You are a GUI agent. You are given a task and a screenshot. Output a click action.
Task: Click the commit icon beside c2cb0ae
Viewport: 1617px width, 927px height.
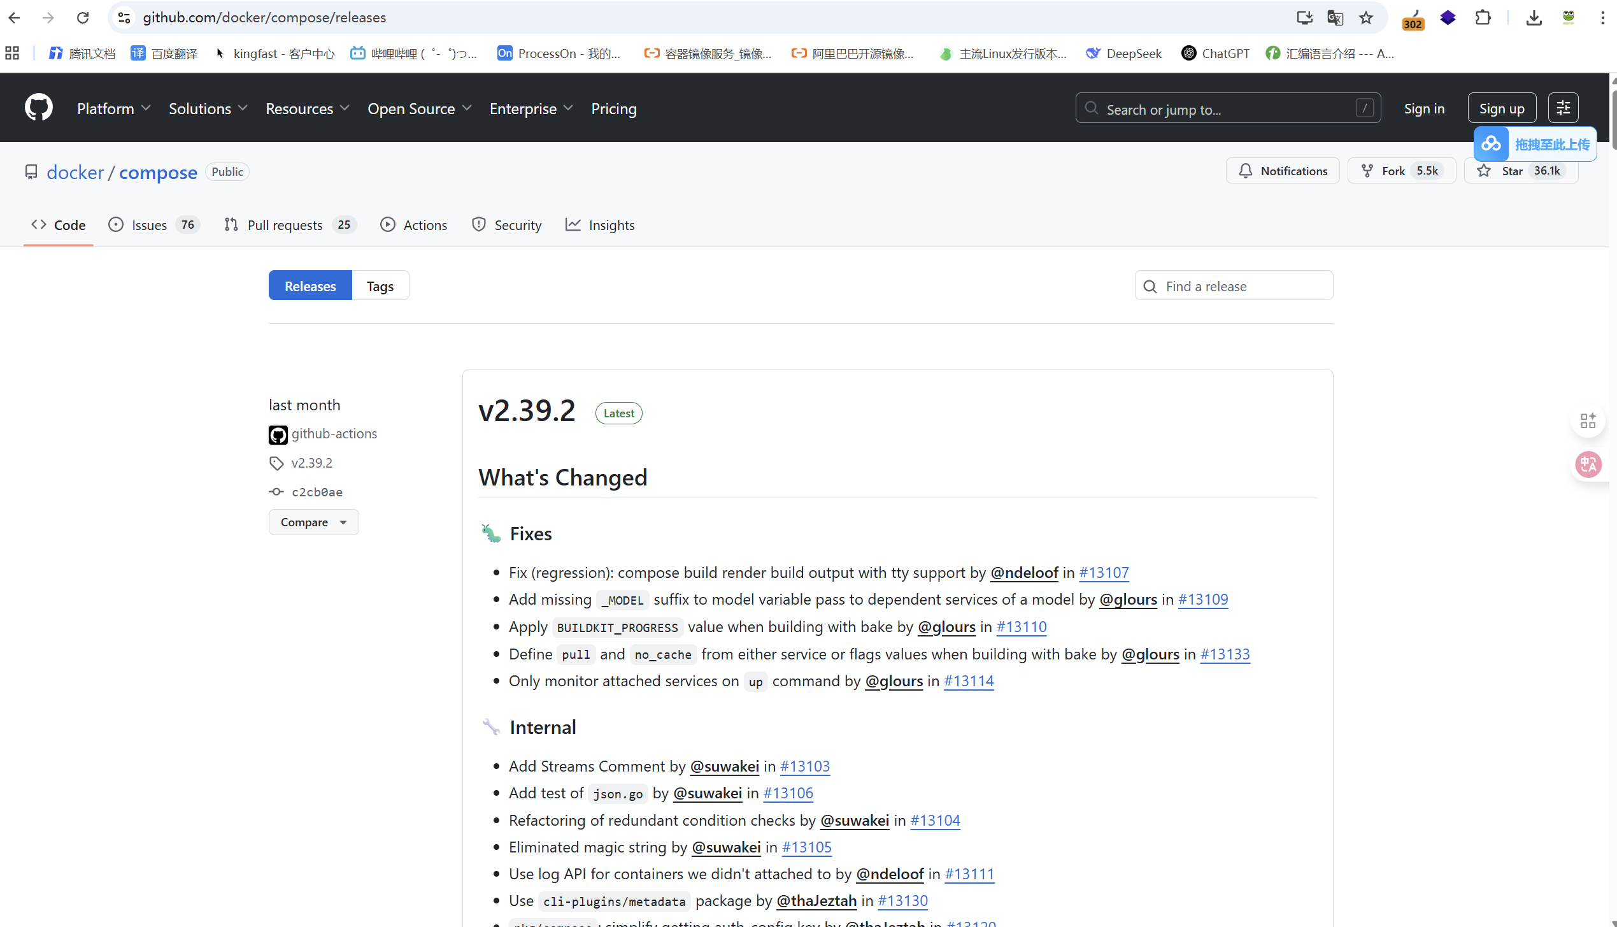point(276,492)
